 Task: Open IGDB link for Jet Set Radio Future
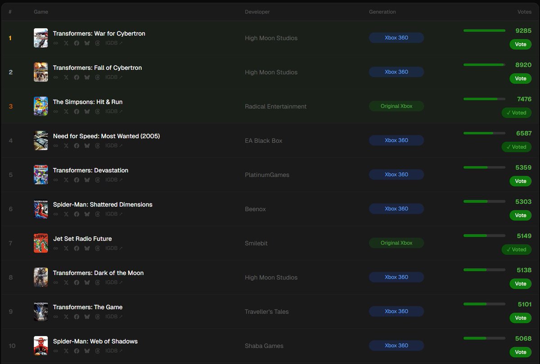114,248
